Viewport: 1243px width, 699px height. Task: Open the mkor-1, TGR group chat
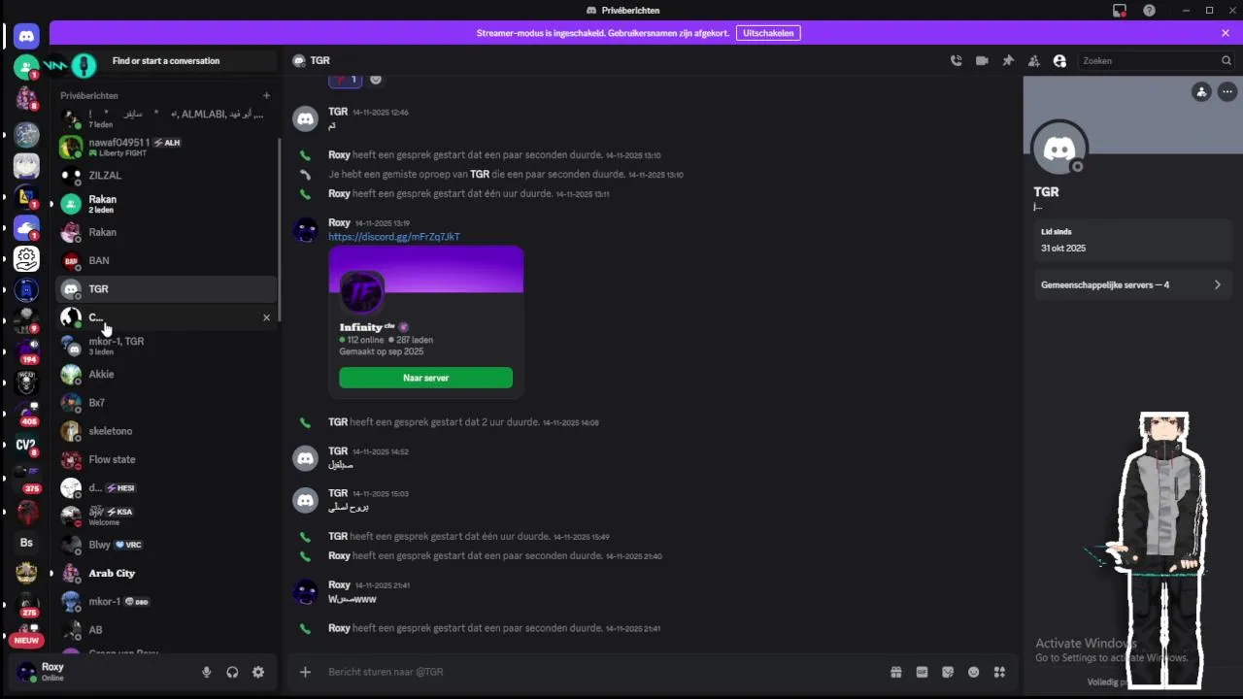167,346
